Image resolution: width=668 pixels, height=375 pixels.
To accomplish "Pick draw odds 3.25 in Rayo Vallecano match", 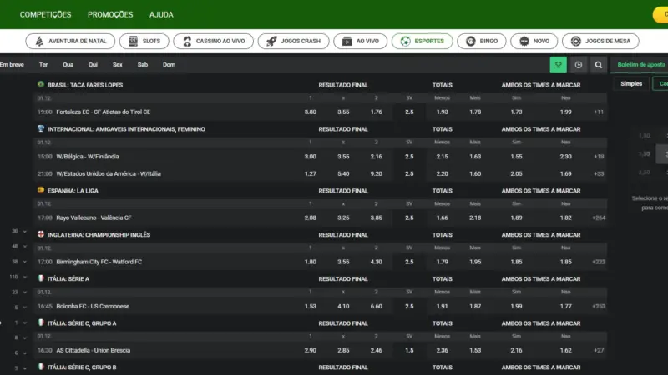I will 343,217.
